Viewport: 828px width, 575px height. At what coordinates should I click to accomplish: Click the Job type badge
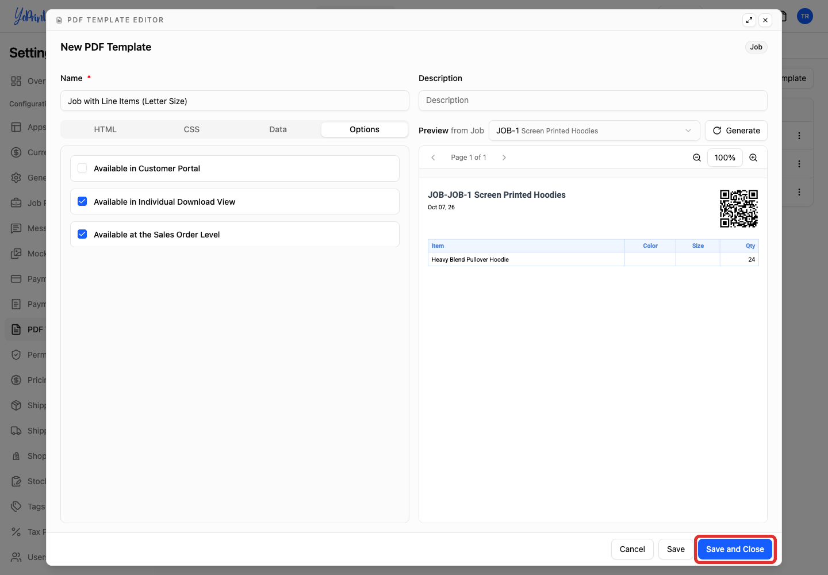pyautogui.click(x=756, y=47)
